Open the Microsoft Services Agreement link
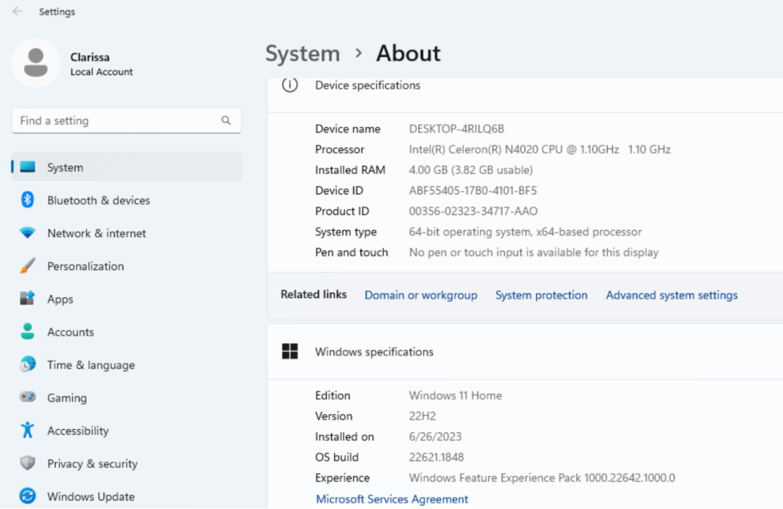783x509 pixels. click(x=392, y=499)
